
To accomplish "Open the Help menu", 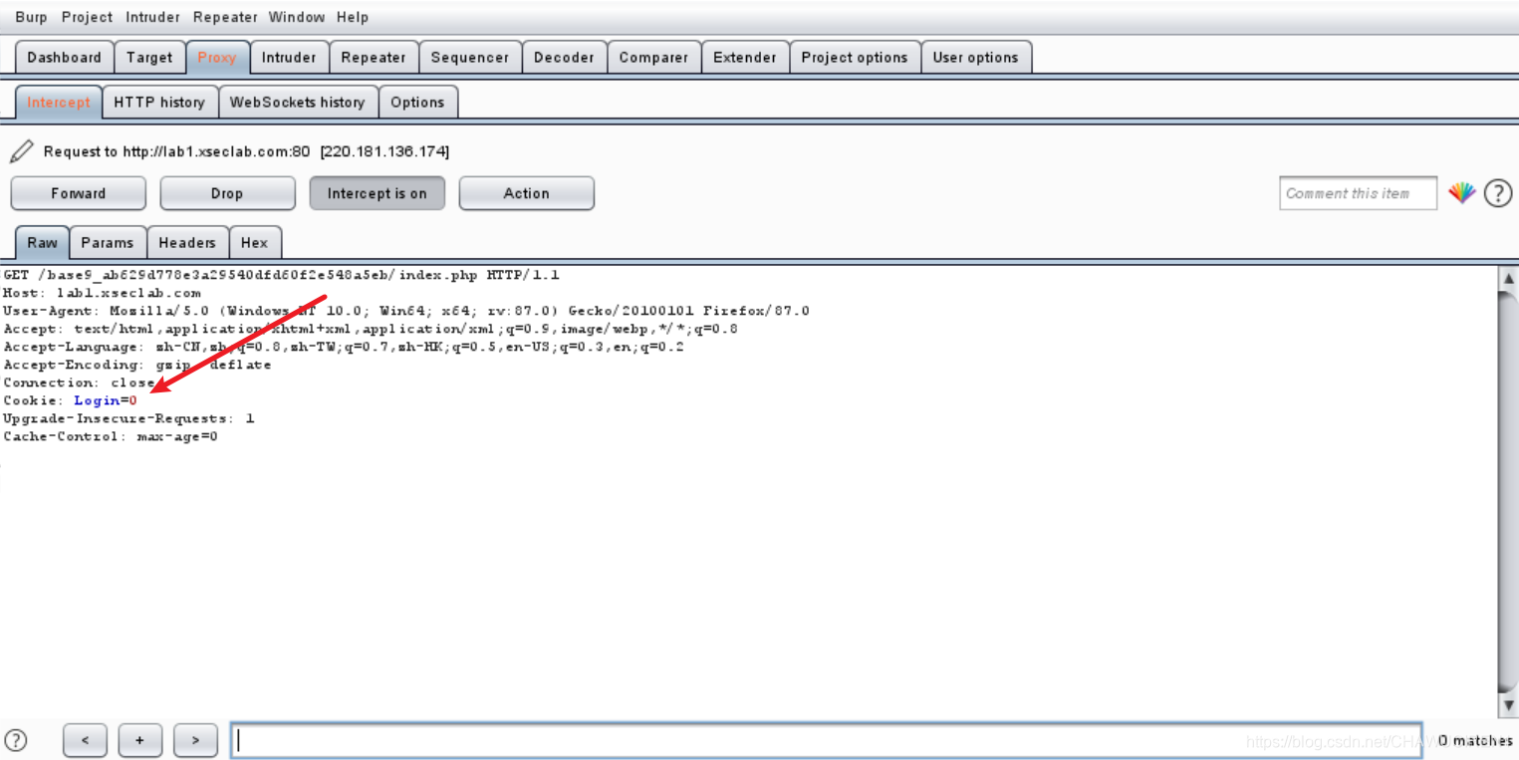I will [352, 17].
